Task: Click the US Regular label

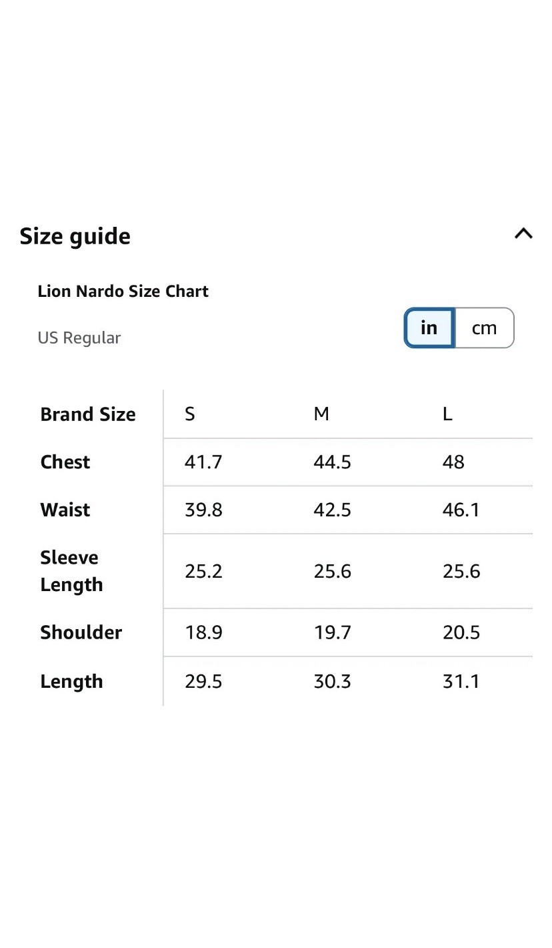Action: tap(79, 338)
